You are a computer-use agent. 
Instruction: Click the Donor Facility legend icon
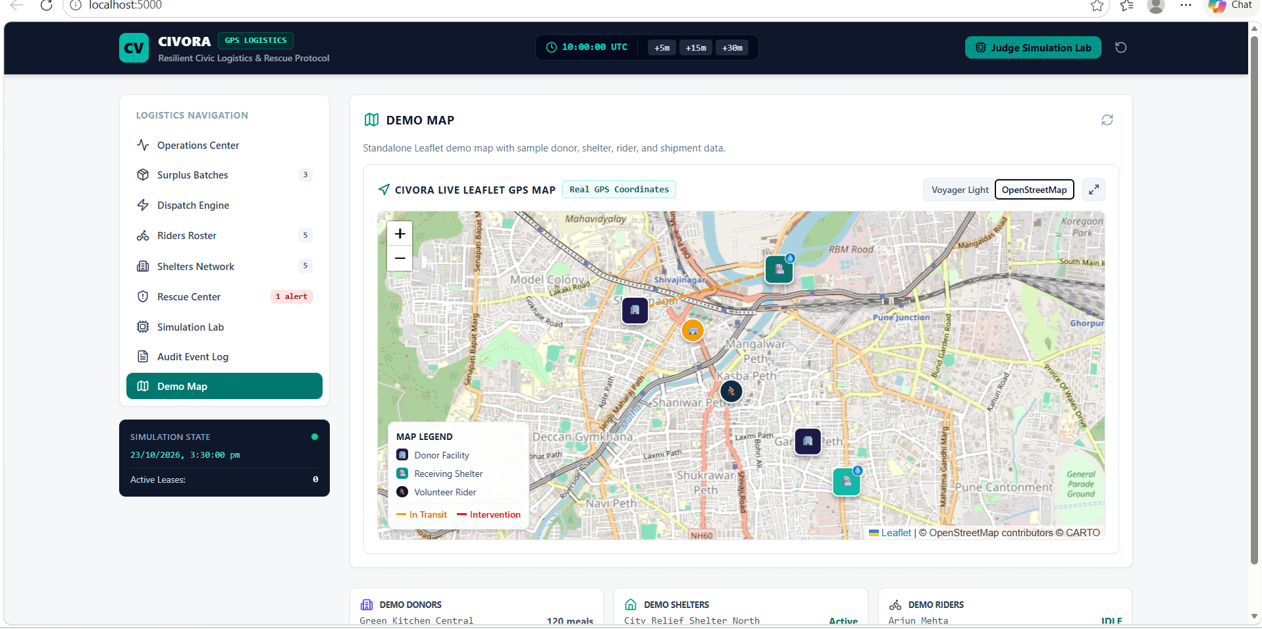pyautogui.click(x=402, y=455)
